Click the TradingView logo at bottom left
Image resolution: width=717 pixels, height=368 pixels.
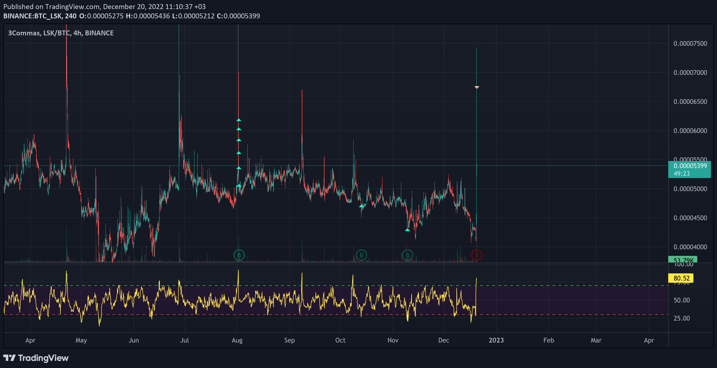click(36, 358)
